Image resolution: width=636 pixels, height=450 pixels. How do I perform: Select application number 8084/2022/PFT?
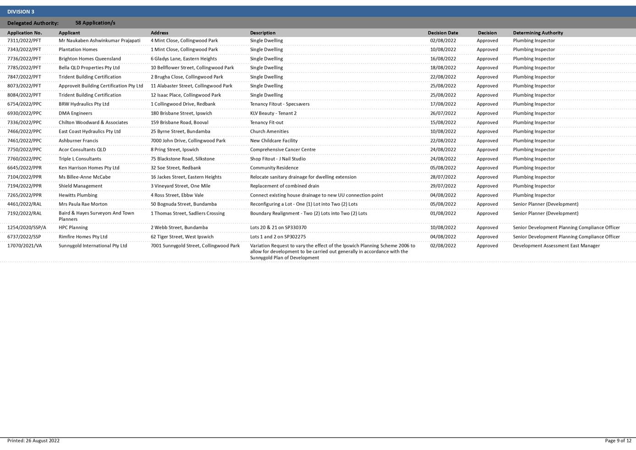coord(24,95)
